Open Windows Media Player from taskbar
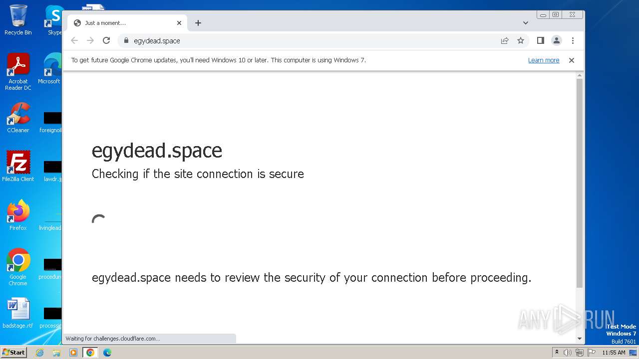 (x=73, y=353)
